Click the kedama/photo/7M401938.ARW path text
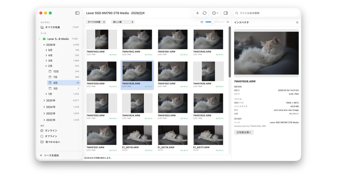 pyautogui.click(x=250, y=126)
